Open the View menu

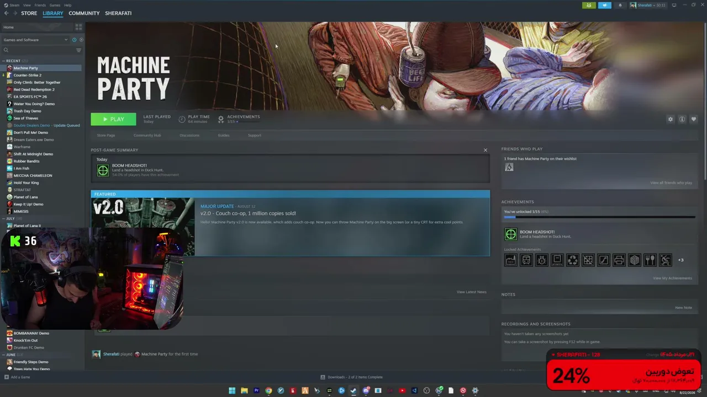(27, 5)
